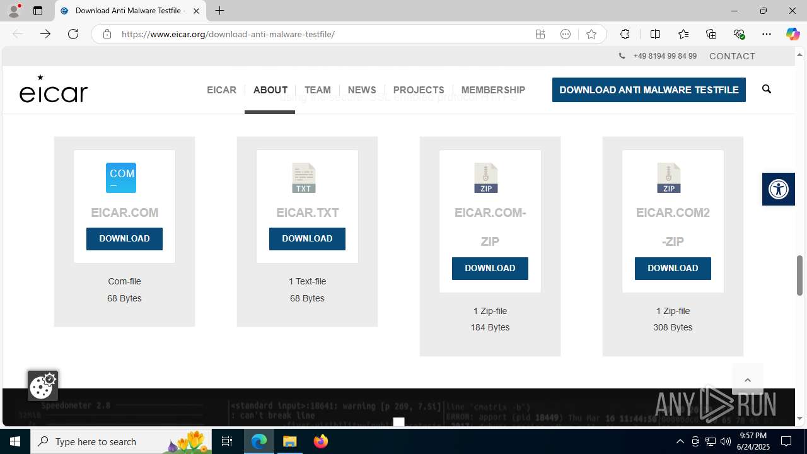This screenshot has height=454, width=807.
Task: Open the tab actions menu icon
Action: tap(38, 11)
